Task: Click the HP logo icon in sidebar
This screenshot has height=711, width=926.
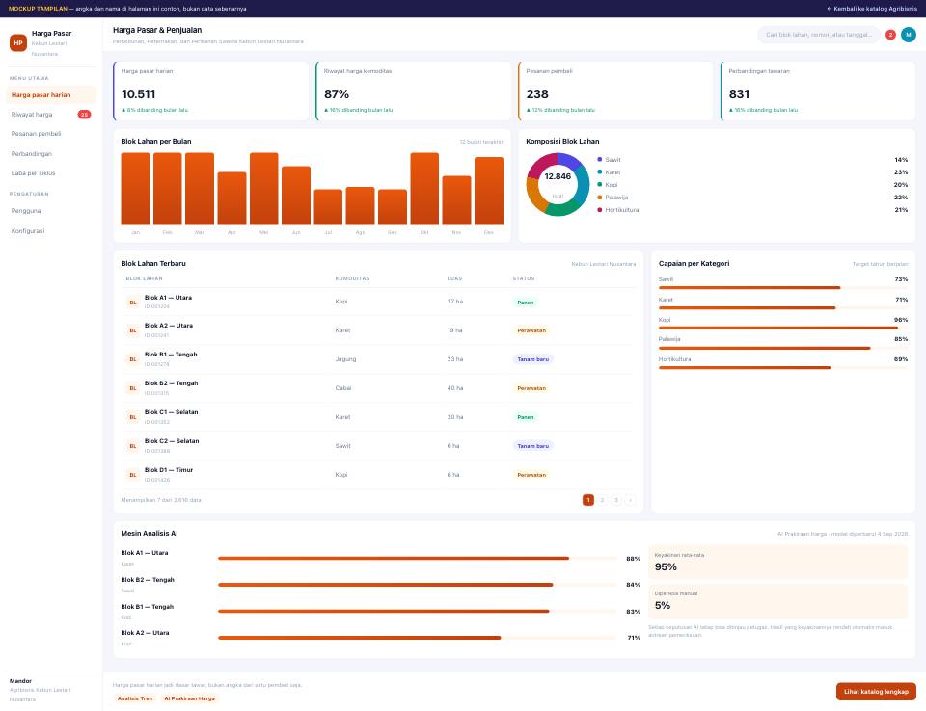Action: (18, 43)
